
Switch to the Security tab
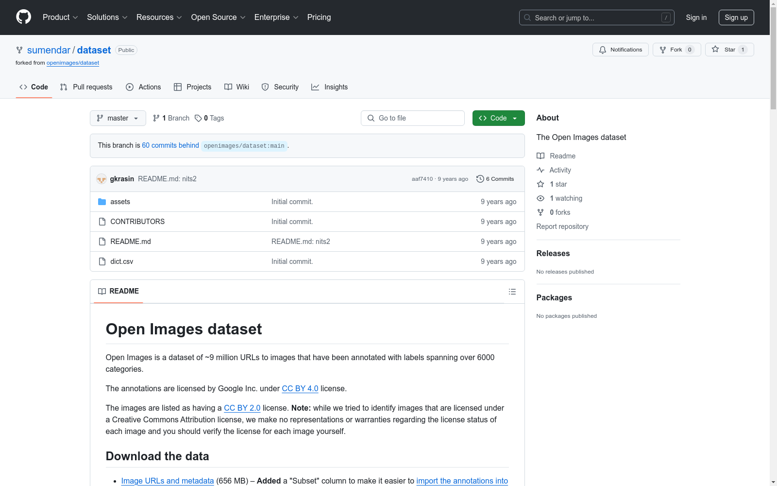pyautogui.click(x=280, y=87)
